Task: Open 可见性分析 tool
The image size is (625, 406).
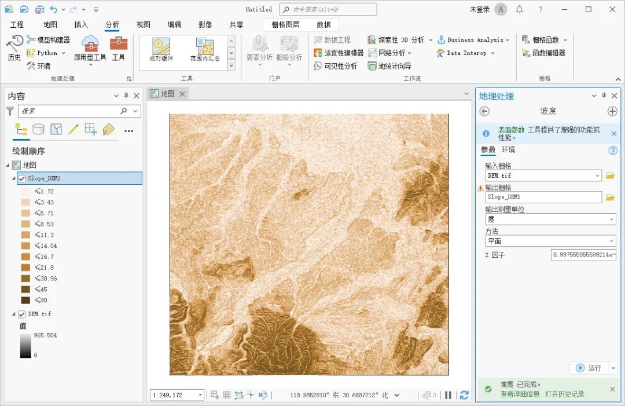Action: [335, 66]
